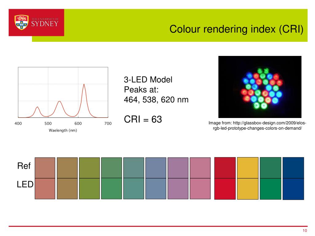This screenshot has height=236, width=315.
Task: Pick the Ref row muted teal swatch
Action: pyautogui.click(x=134, y=168)
